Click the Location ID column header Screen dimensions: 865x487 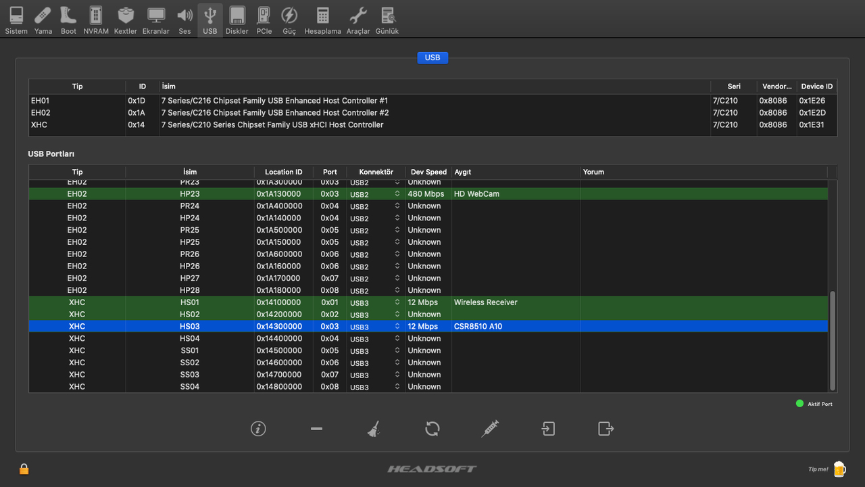(x=283, y=172)
